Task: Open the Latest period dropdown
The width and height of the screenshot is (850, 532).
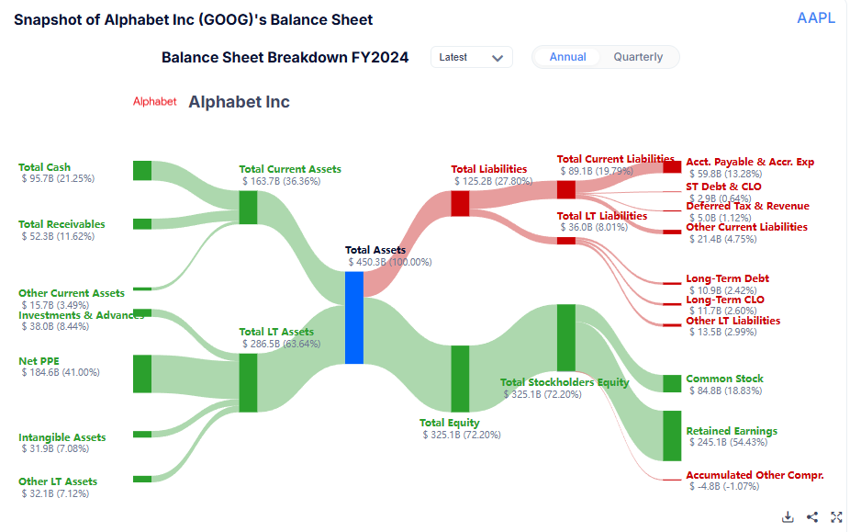Action: pos(472,57)
